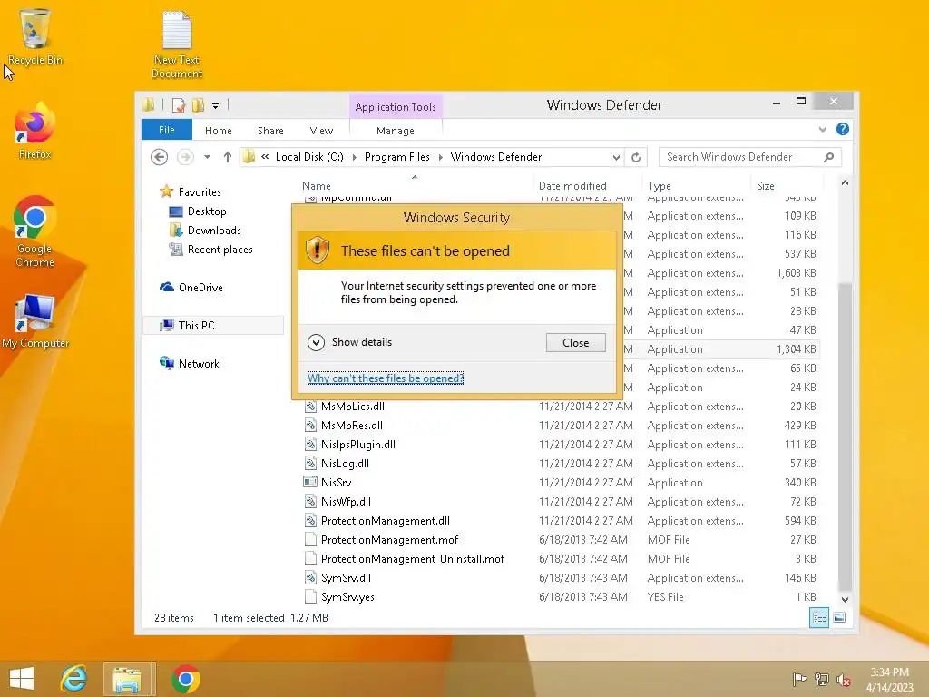Image resolution: width=929 pixels, height=697 pixels.
Task: Refresh the Windows Defender folder view
Action: point(636,157)
